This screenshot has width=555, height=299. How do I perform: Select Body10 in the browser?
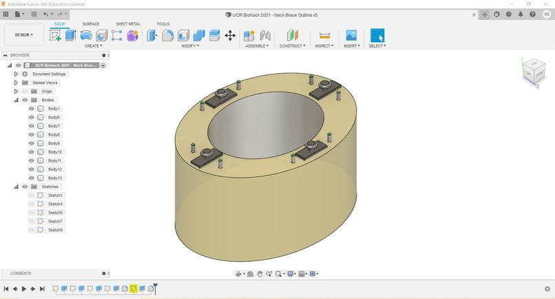[55, 152]
